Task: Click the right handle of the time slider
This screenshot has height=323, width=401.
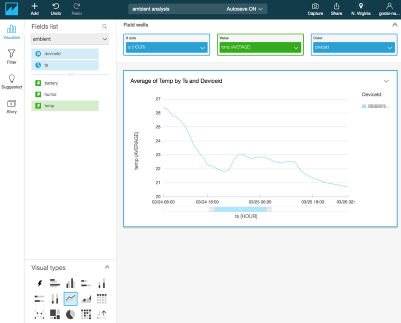Action: 269,209
